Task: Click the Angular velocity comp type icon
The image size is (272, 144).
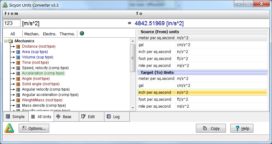Action: coord(18,90)
